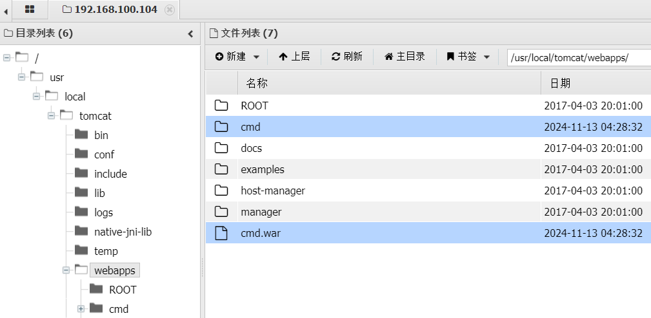The image size is (651, 318).
Task: Click the scroll-left tab arrow
Action: point(6,10)
